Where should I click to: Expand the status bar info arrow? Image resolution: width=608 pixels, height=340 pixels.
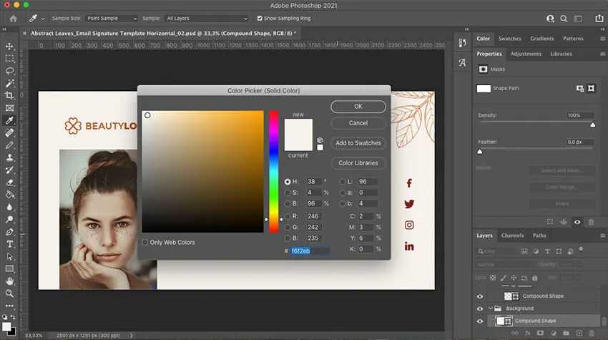pyautogui.click(x=132, y=335)
